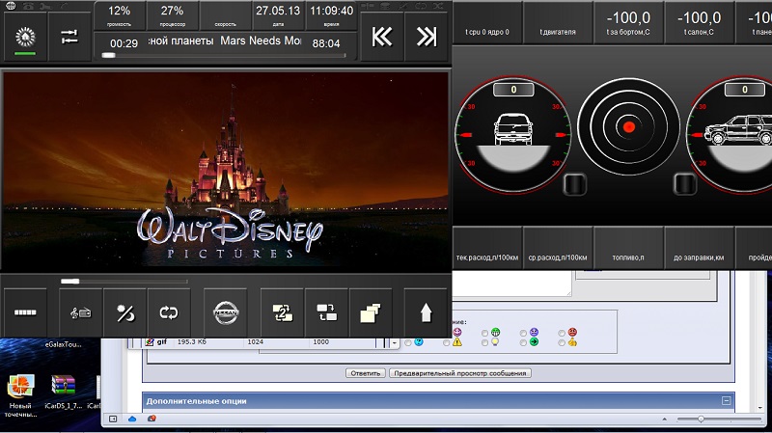Skip to next track with double-right arrows
The image size is (772, 433).
[x=427, y=37]
